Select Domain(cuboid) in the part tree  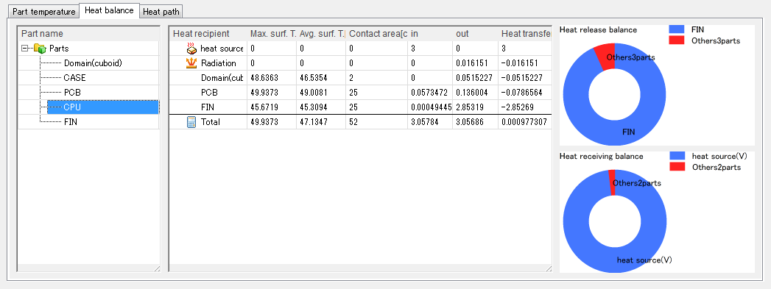point(93,63)
